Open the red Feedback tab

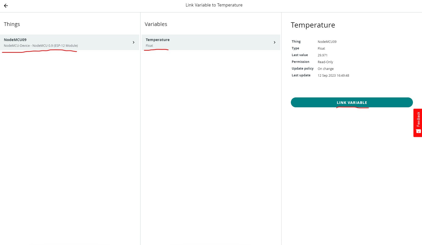pyautogui.click(x=418, y=123)
